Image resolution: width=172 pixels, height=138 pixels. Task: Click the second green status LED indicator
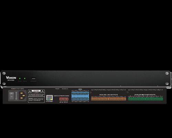25,79
